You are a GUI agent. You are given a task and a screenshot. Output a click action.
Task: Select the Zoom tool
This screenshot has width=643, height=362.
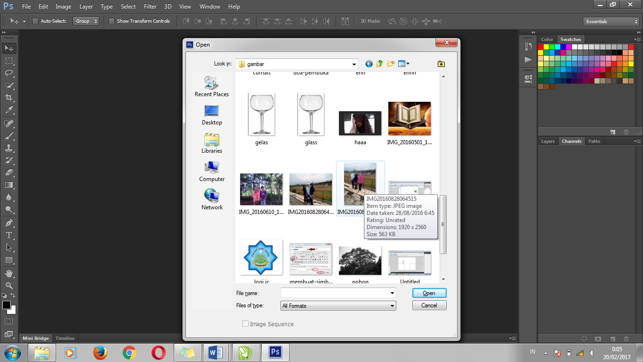pyautogui.click(x=8, y=285)
